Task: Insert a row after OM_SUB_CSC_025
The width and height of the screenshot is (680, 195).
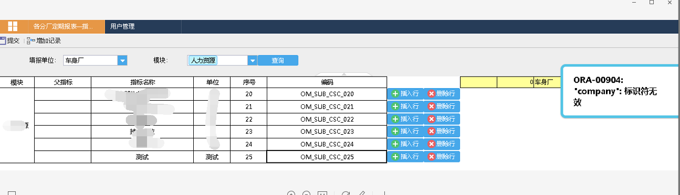Action: (x=405, y=157)
